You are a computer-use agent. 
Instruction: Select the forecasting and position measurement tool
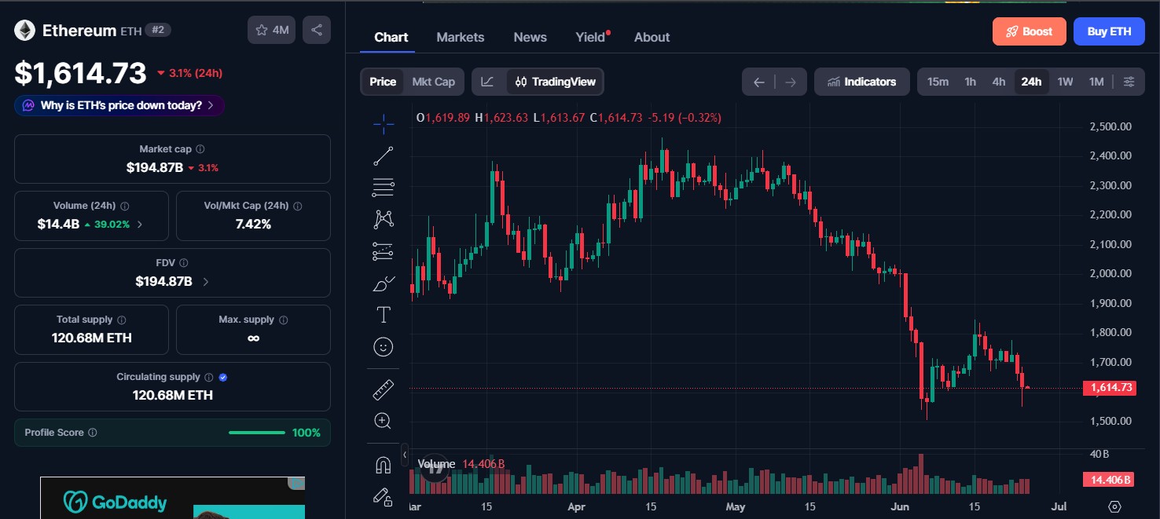click(x=384, y=251)
